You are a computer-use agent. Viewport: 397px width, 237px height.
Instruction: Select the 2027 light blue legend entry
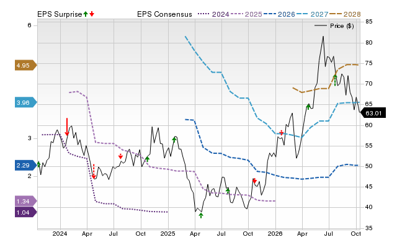coord(312,14)
